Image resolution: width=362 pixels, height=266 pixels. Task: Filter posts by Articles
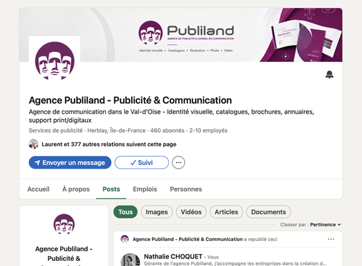tap(226, 212)
